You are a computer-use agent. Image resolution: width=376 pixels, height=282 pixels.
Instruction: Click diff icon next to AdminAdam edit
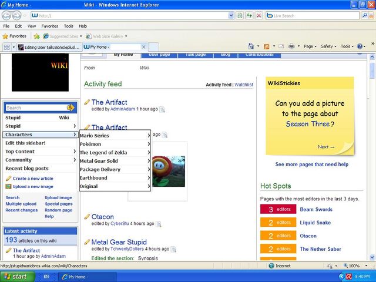[162, 110]
